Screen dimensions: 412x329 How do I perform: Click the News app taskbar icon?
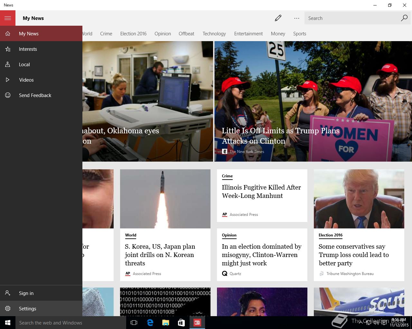197,323
